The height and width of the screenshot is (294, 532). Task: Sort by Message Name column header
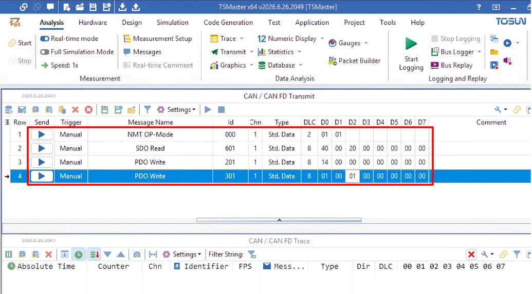(x=150, y=122)
